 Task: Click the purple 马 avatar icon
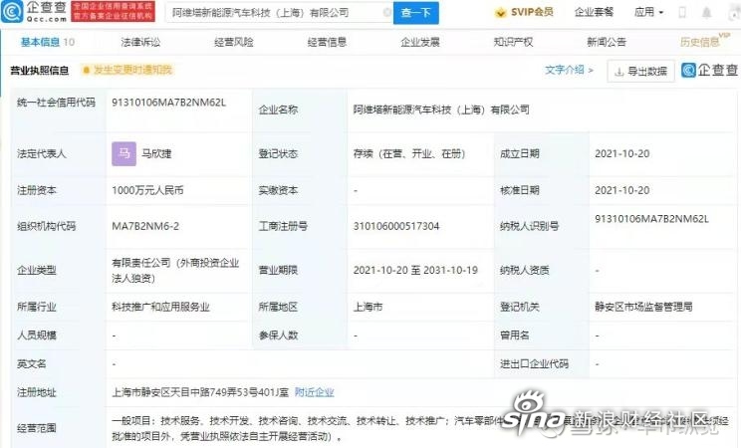coord(123,153)
